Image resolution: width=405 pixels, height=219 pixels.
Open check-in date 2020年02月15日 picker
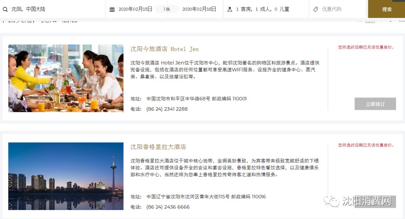tap(135, 9)
